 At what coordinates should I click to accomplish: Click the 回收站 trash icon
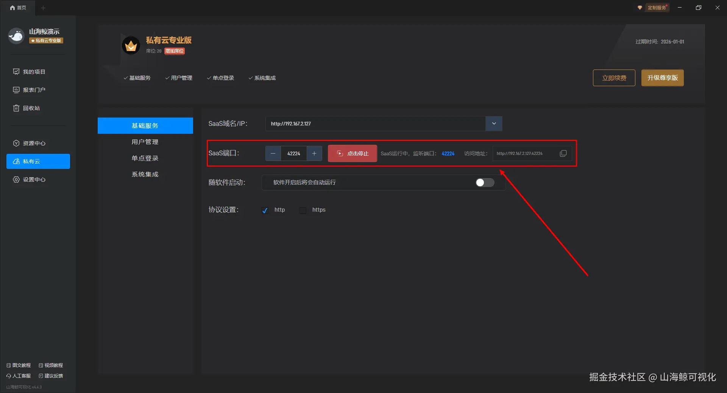click(16, 108)
